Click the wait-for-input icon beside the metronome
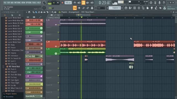This screenshot has height=99, width=177. tap(79, 2)
